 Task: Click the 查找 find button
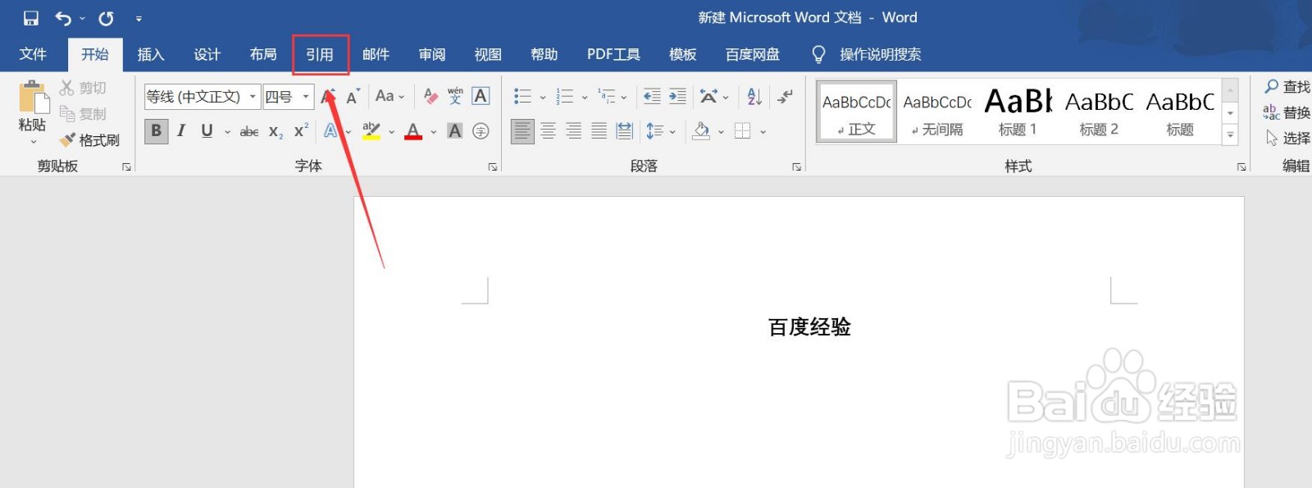click(x=1287, y=86)
